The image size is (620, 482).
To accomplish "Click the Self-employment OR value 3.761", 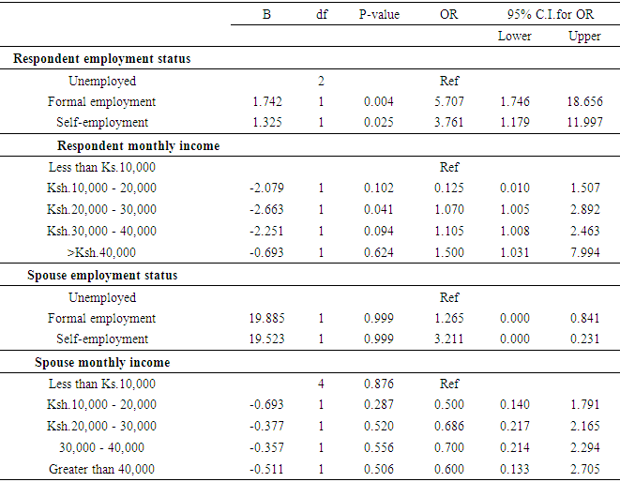I will pyautogui.click(x=448, y=123).
